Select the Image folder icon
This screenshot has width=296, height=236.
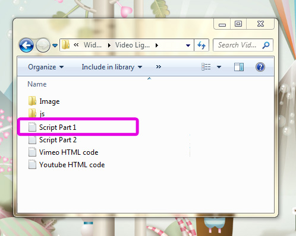click(x=32, y=101)
